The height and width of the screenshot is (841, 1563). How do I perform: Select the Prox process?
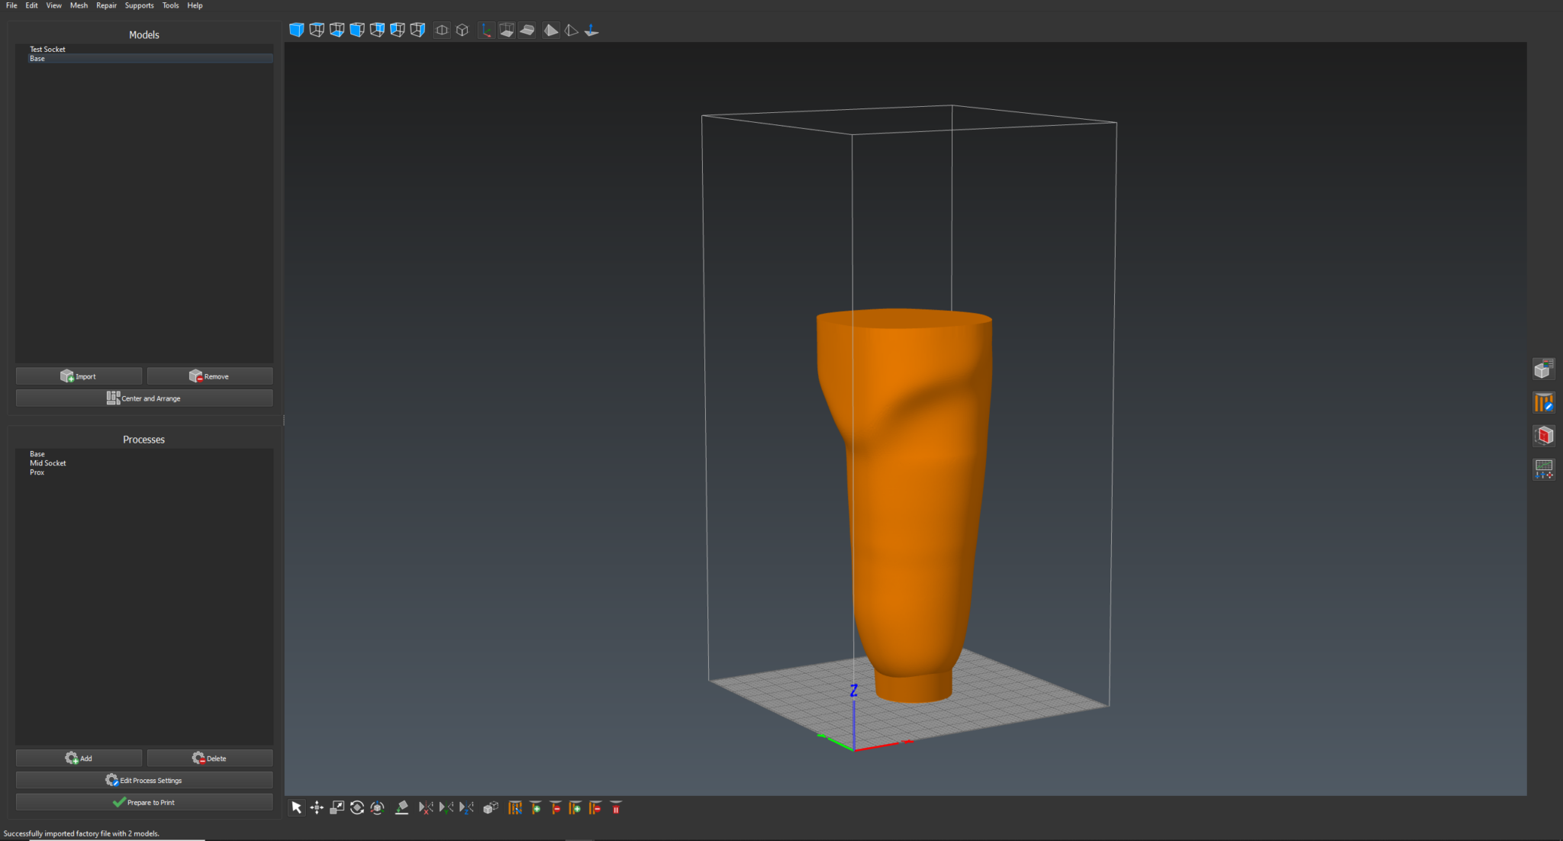[37, 472]
